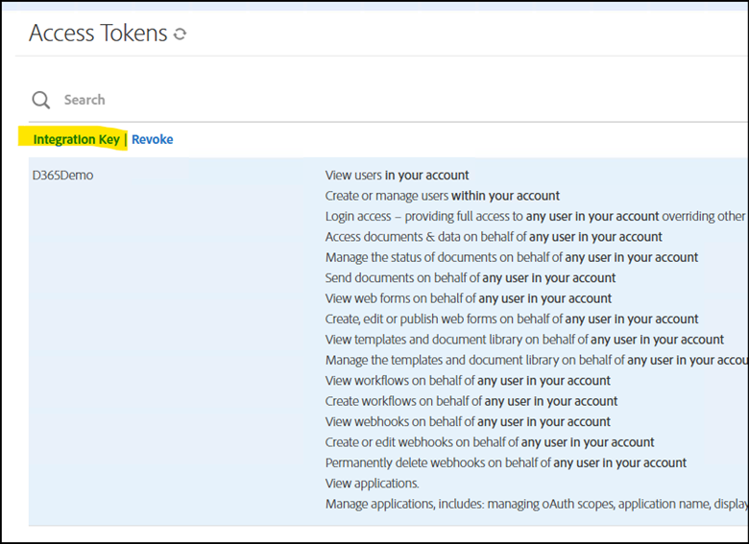The width and height of the screenshot is (749, 544).
Task: Open the Integration Key link
Action: click(x=77, y=139)
